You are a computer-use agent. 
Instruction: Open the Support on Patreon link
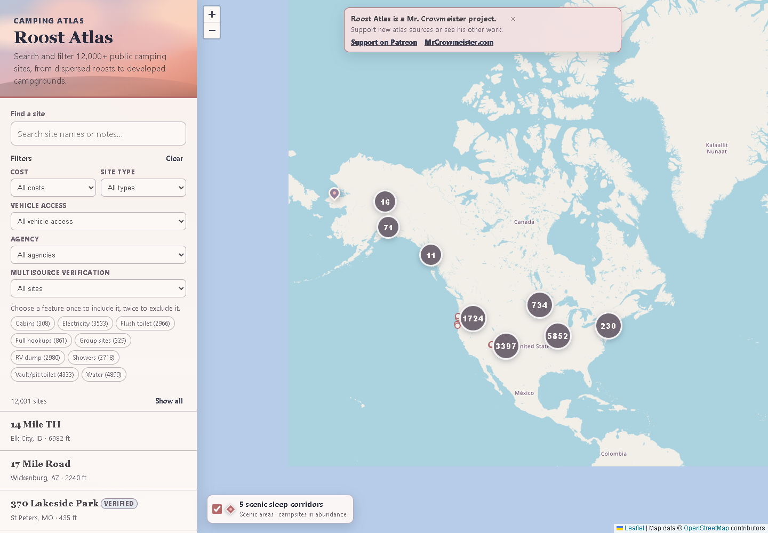(x=384, y=42)
